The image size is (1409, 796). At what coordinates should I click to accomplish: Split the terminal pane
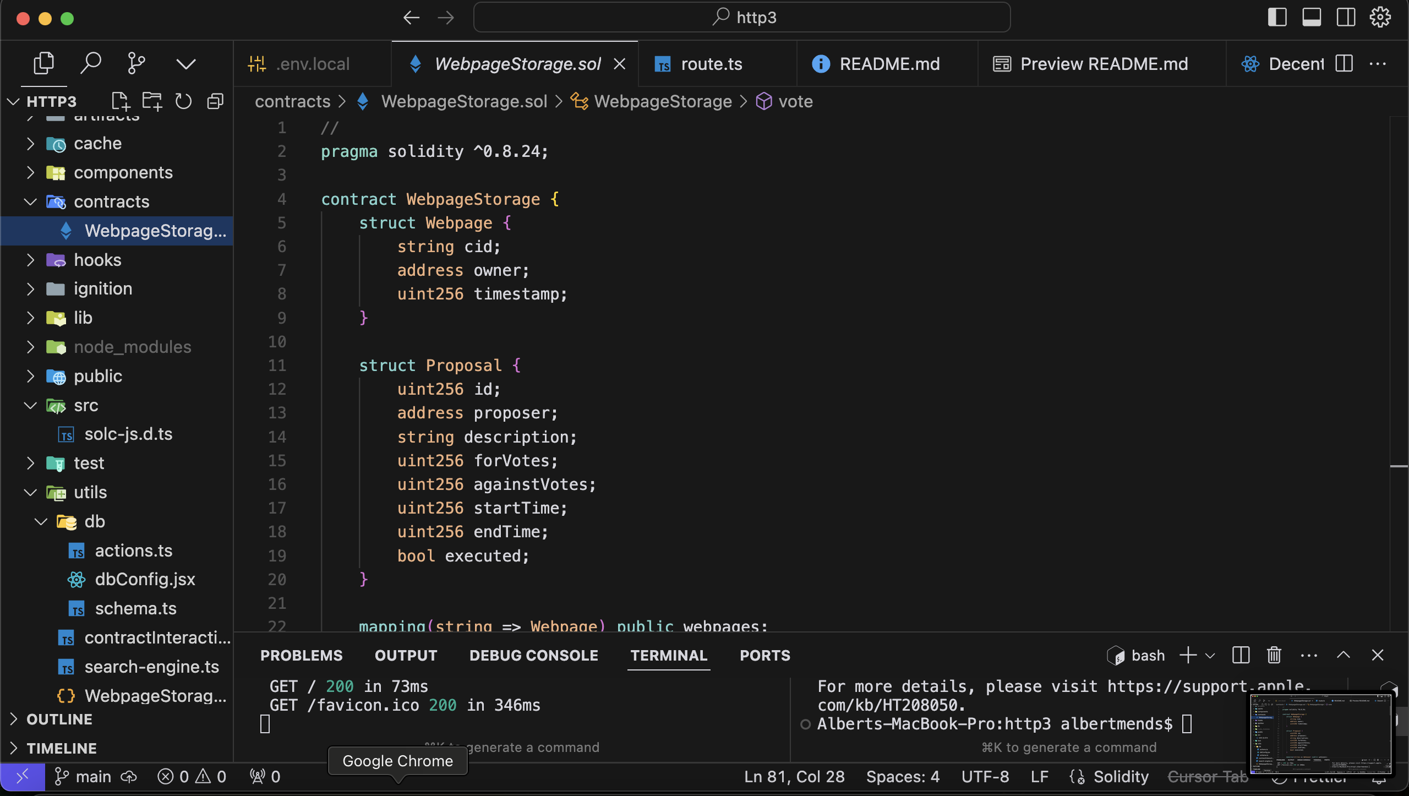point(1241,655)
